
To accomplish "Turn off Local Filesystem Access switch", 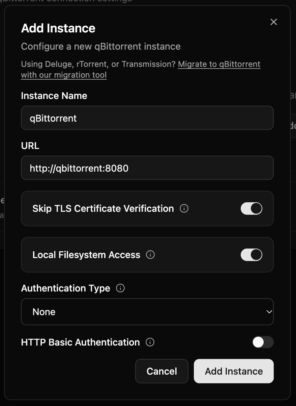I will (251, 255).
